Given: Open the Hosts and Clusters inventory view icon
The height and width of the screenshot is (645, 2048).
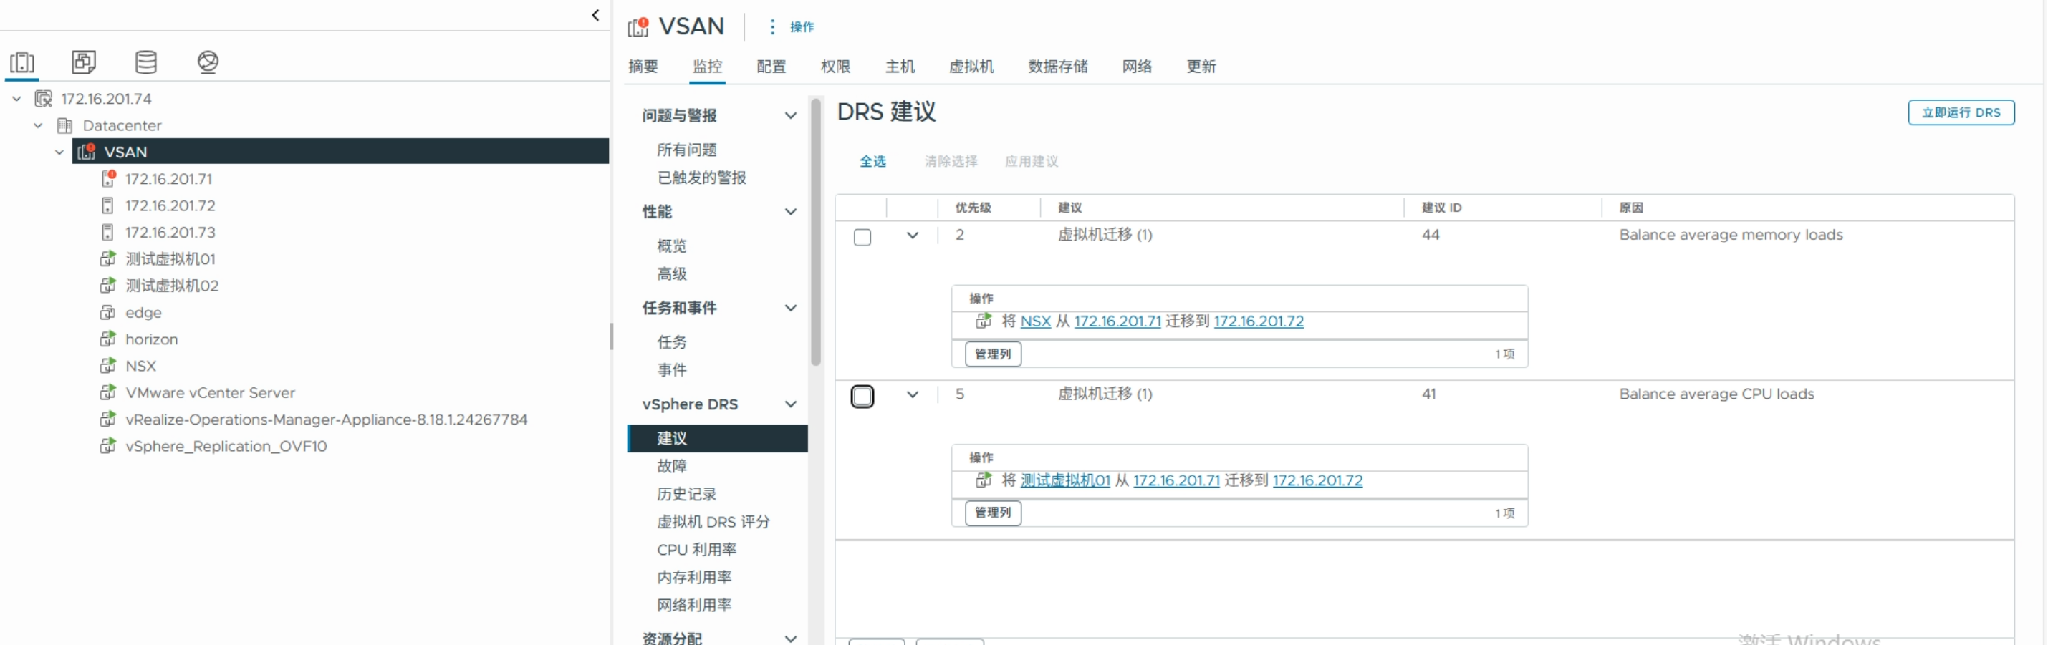Looking at the screenshot, I should coord(22,62).
